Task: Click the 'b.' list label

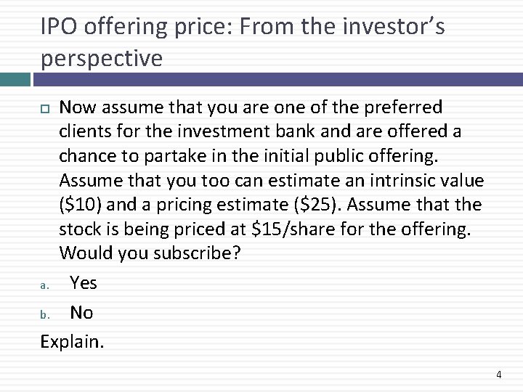Action: point(44,314)
